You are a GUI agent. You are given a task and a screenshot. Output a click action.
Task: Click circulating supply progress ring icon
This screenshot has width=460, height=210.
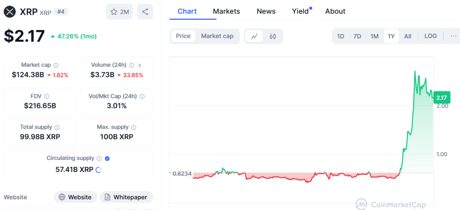pos(98,170)
